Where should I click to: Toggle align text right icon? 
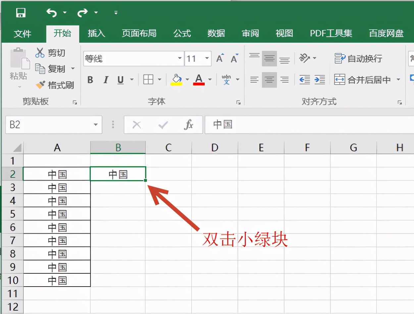(x=284, y=80)
